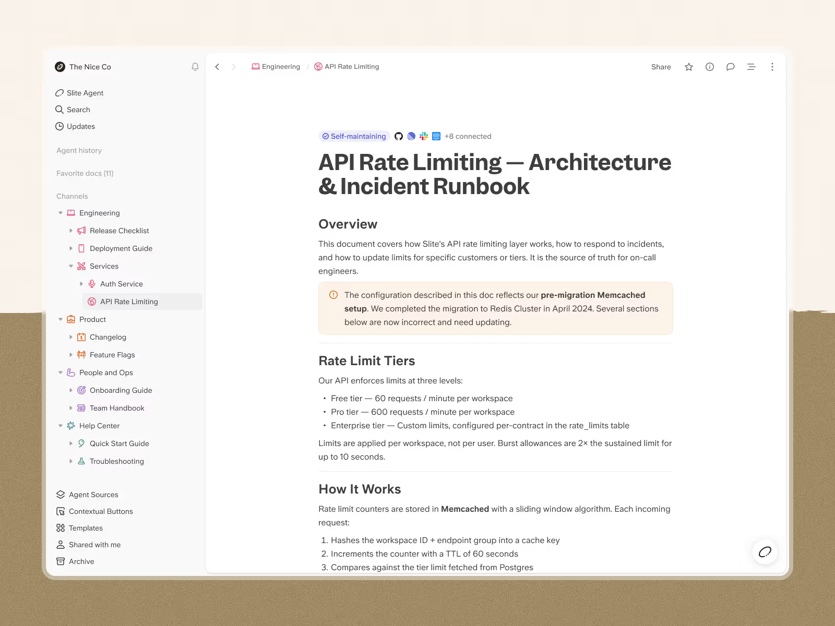
Task: Click the Self-maintaining badge
Action: click(x=354, y=136)
